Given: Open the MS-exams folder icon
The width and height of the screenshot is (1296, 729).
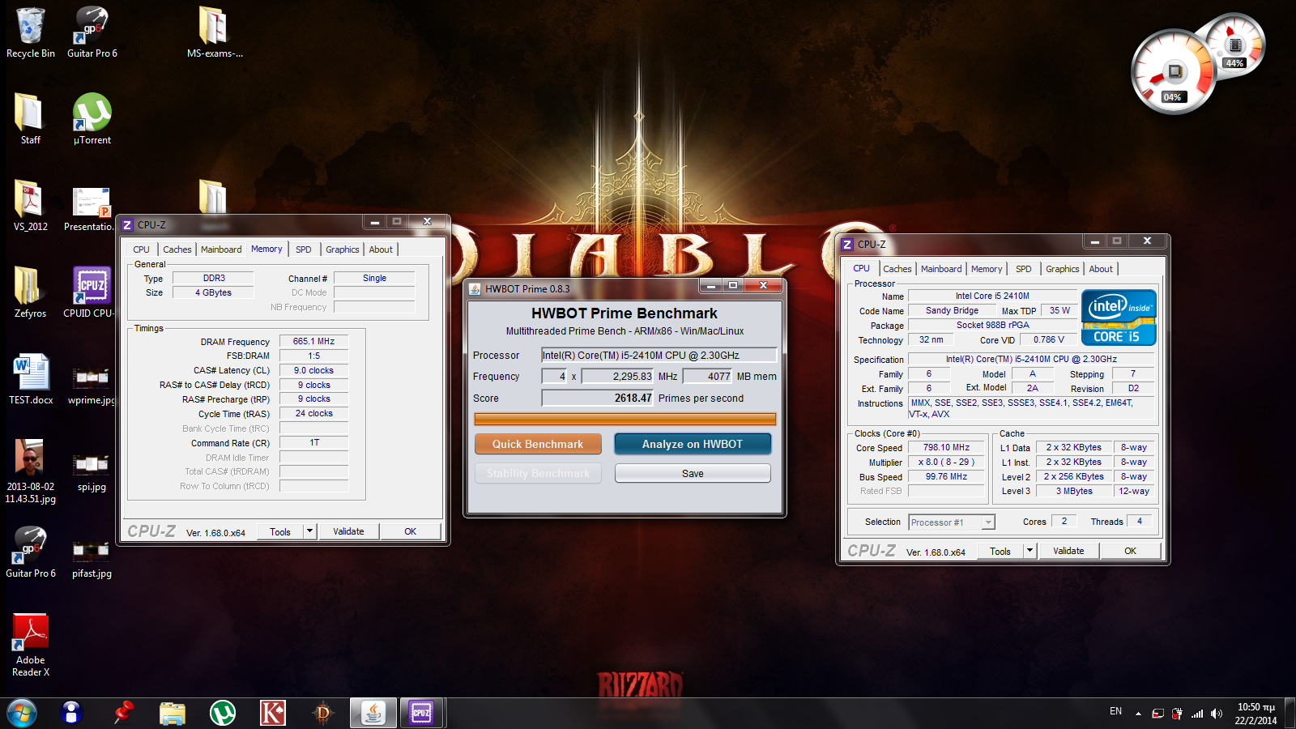Looking at the screenshot, I should pos(215,32).
